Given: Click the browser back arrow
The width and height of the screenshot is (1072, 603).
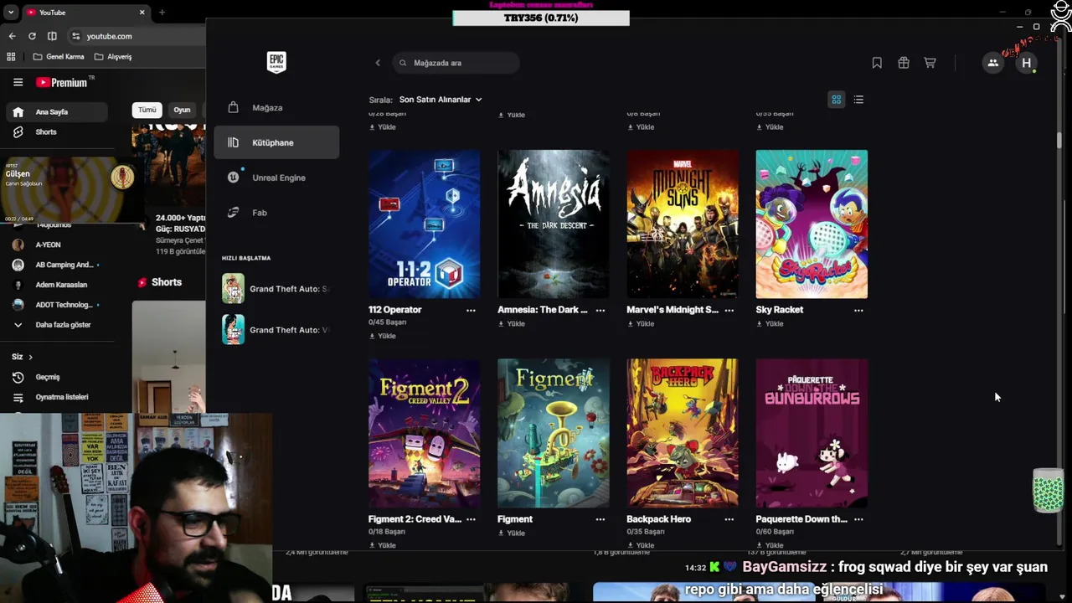Looking at the screenshot, I should (12, 36).
